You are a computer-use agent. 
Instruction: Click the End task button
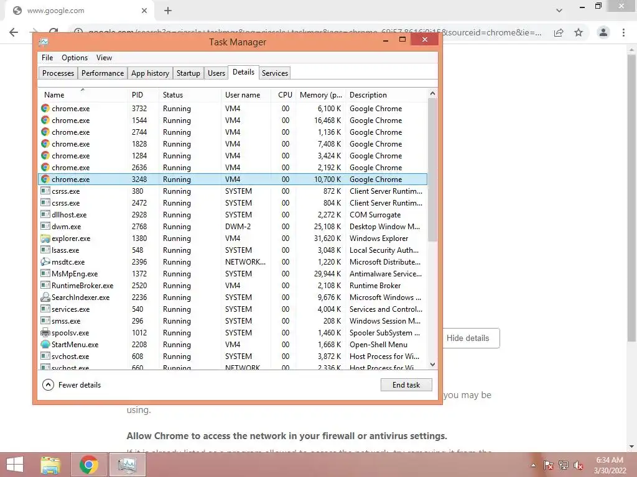pos(406,384)
